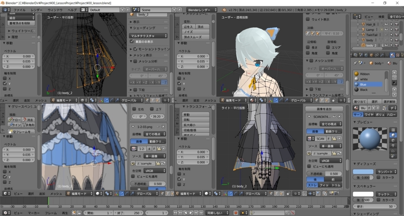The height and width of the screenshot is (216, 404).
Task: Click OpenGL render camera icon in viewport header
Action: coord(331,194)
